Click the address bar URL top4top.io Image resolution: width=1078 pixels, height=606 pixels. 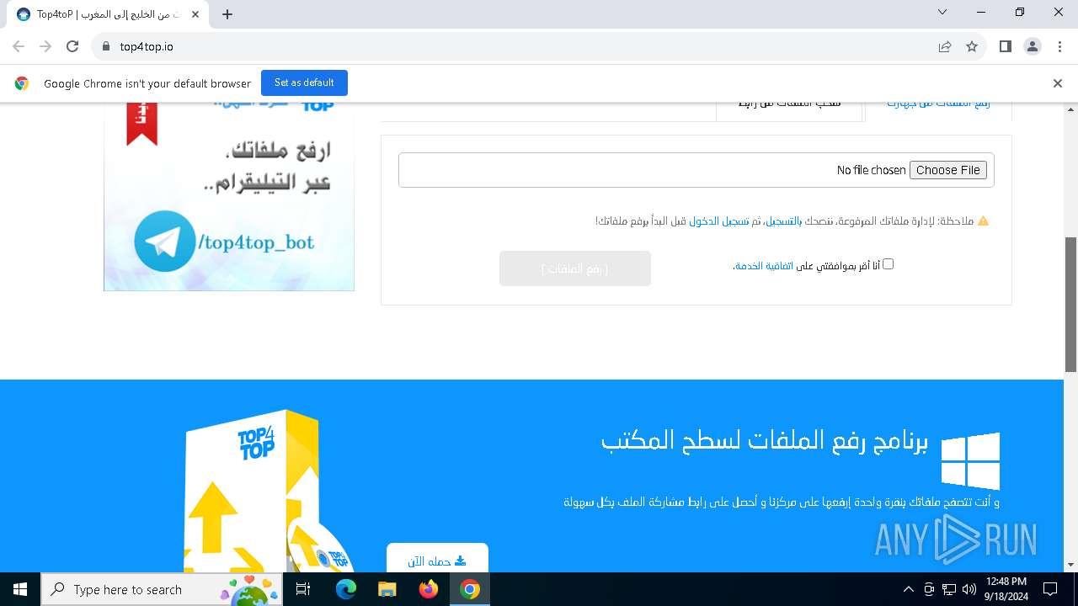click(147, 46)
